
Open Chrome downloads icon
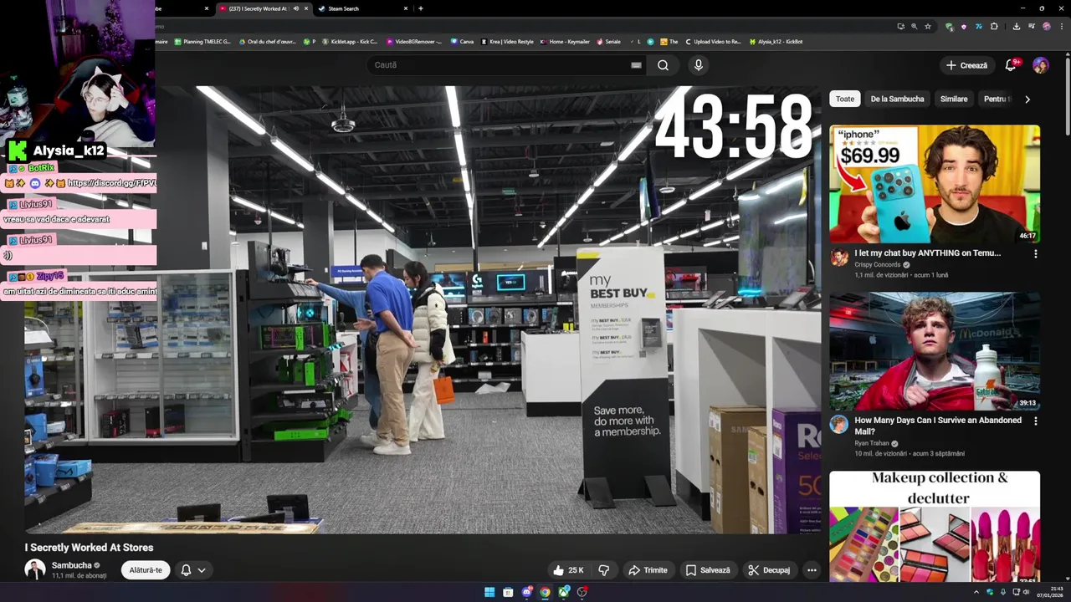(1016, 26)
